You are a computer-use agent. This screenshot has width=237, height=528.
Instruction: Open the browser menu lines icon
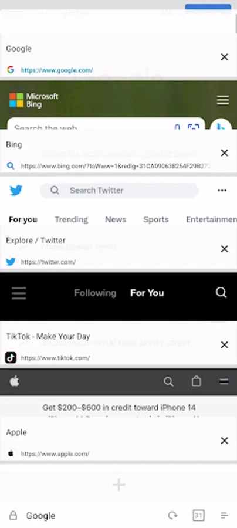(224, 515)
